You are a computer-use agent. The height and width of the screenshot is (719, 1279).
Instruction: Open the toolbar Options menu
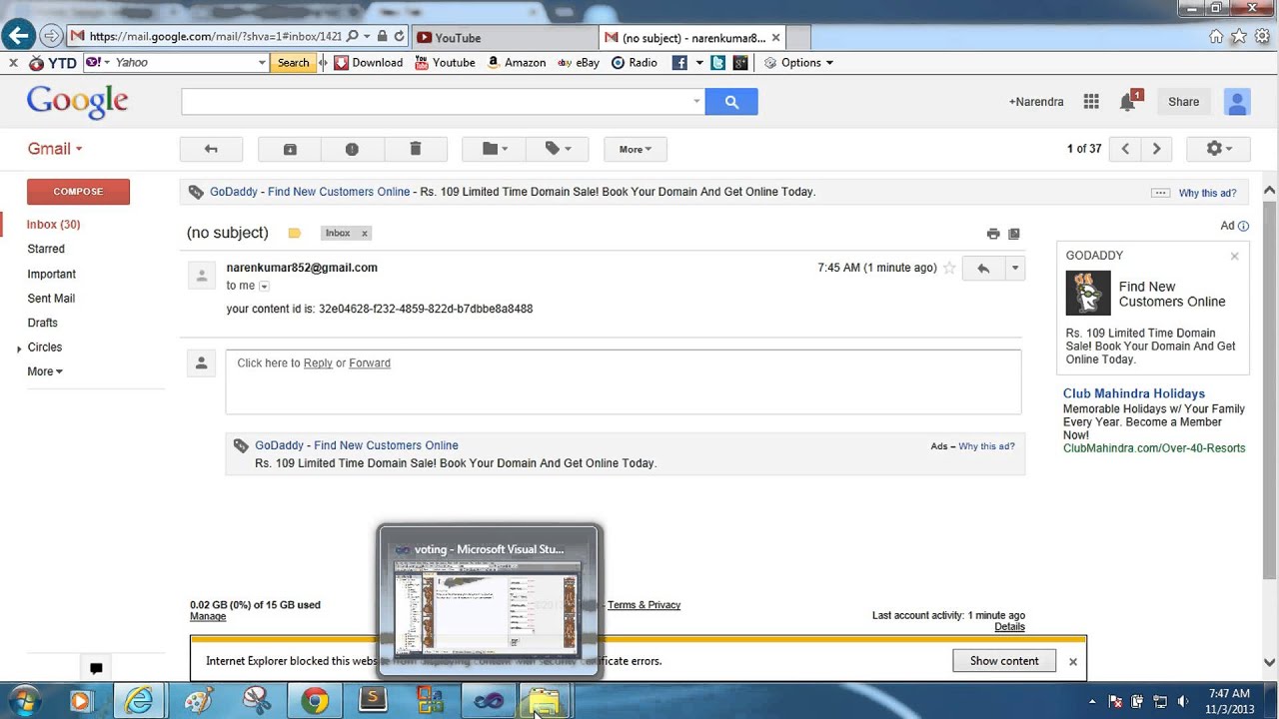[x=799, y=62]
